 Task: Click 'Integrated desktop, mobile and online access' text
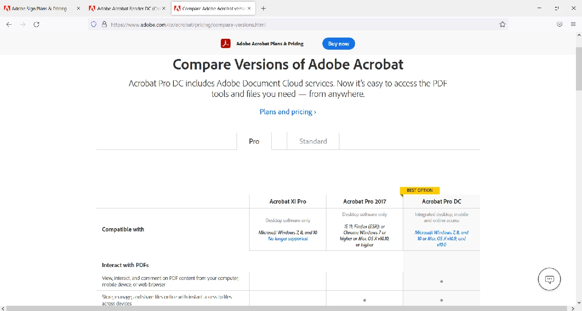click(x=441, y=217)
